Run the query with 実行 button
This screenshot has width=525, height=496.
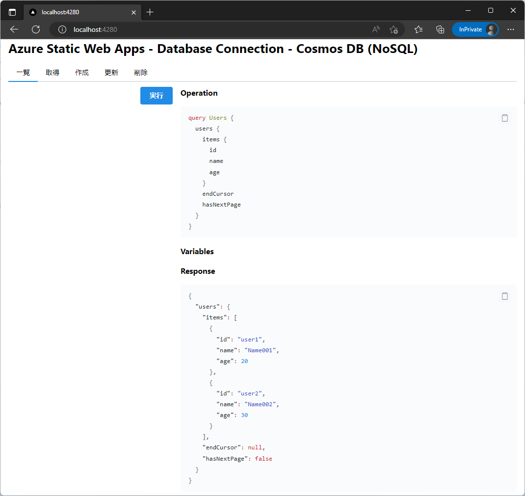pos(157,96)
